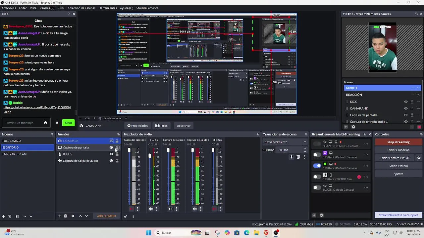Collapse the REACCIÓN scene group
The image size is (424, 238).
418,95
